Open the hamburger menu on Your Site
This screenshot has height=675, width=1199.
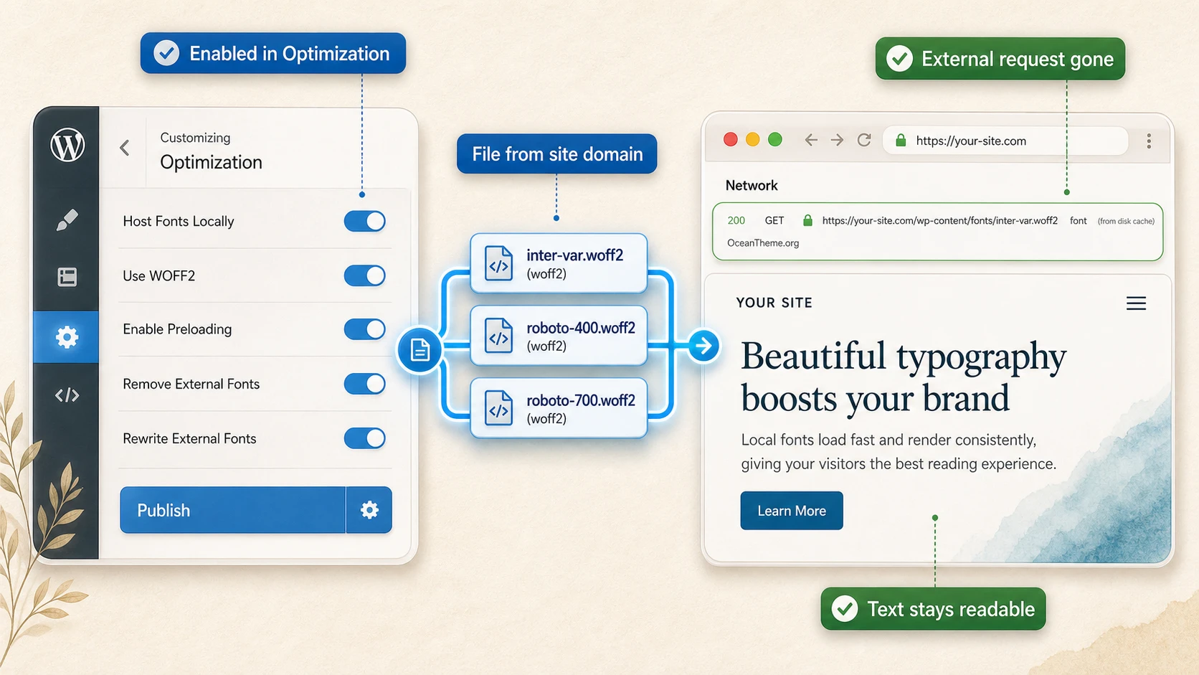[x=1136, y=303]
